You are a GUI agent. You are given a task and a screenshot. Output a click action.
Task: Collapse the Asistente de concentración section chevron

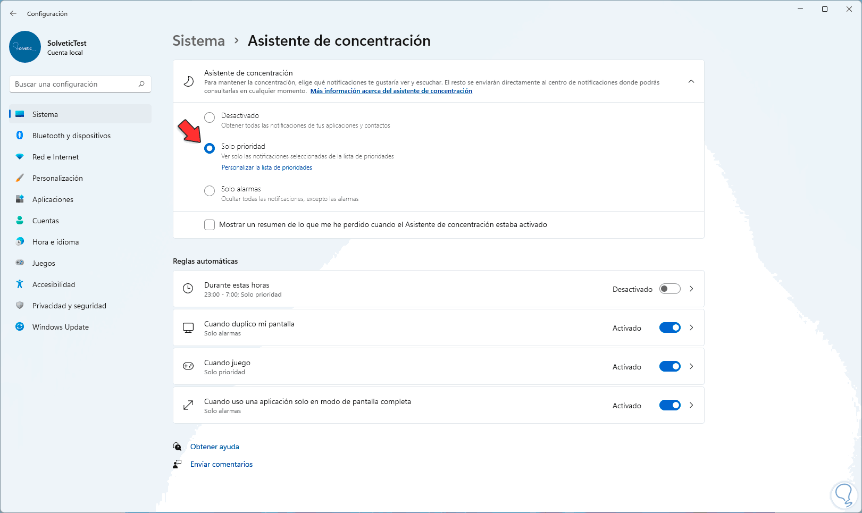(691, 81)
